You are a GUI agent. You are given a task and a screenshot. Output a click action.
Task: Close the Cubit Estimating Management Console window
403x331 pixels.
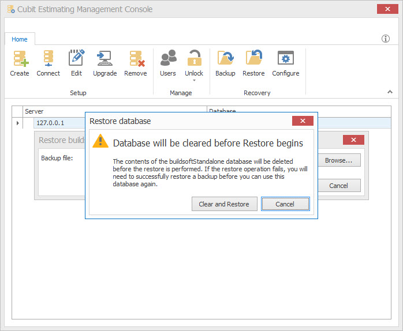tap(387, 9)
